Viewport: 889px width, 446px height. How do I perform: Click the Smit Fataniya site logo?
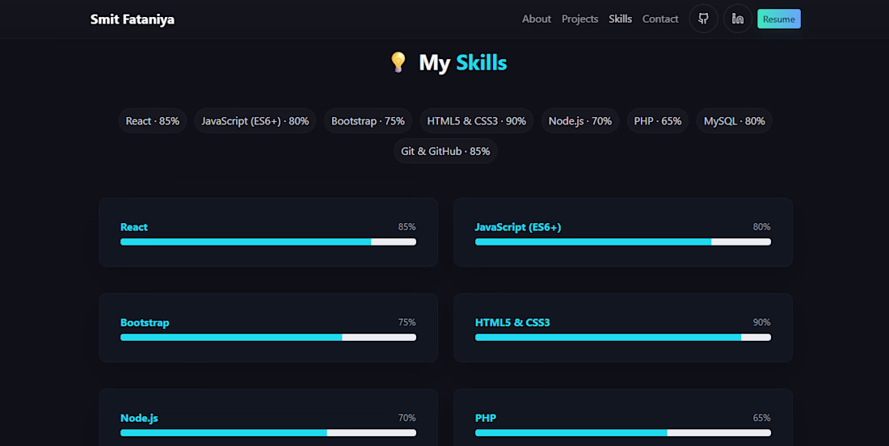tap(133, 19)
